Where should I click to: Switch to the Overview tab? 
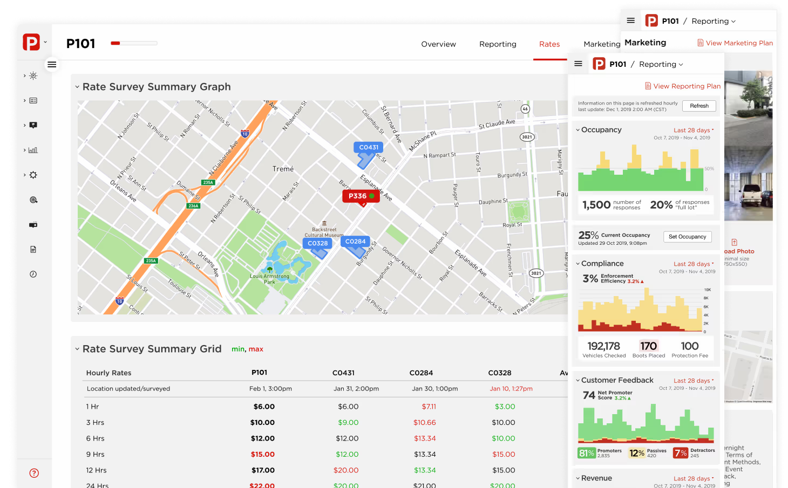[438, 44]
